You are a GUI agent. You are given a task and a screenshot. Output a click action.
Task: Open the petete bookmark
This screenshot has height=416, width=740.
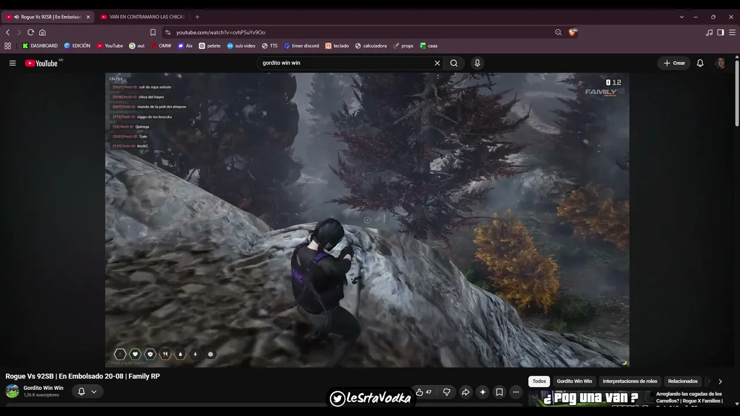210,46
